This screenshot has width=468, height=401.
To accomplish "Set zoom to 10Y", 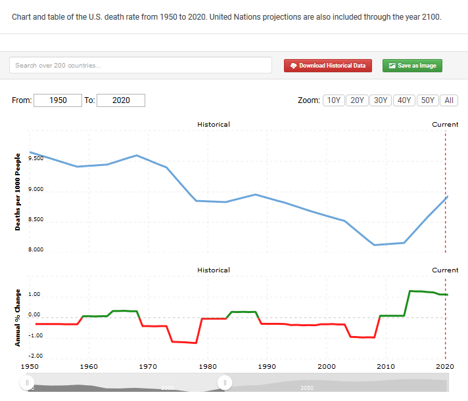I will point(334,100).
